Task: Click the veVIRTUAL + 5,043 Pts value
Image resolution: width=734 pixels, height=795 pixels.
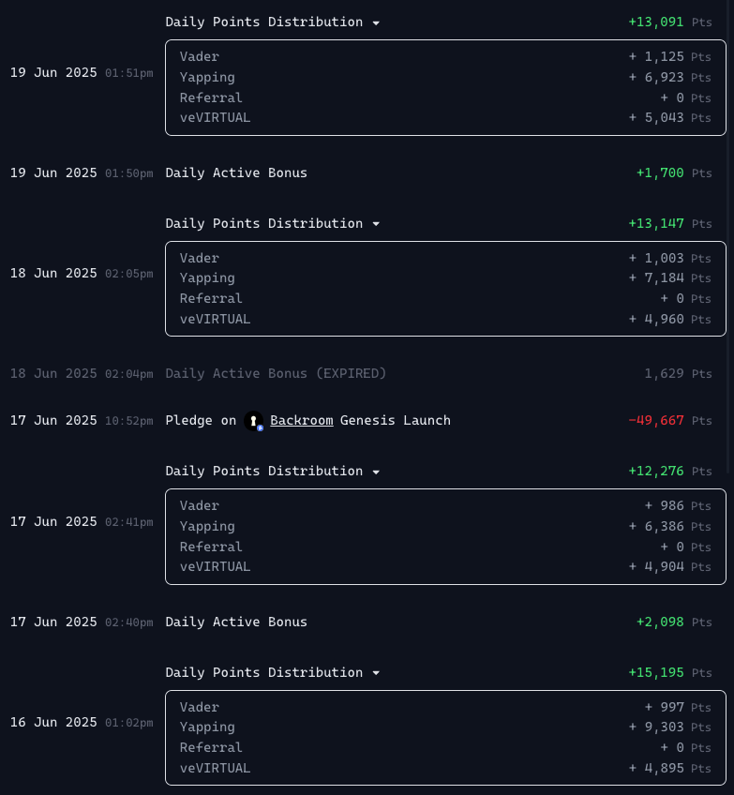Action: point(669,117)
